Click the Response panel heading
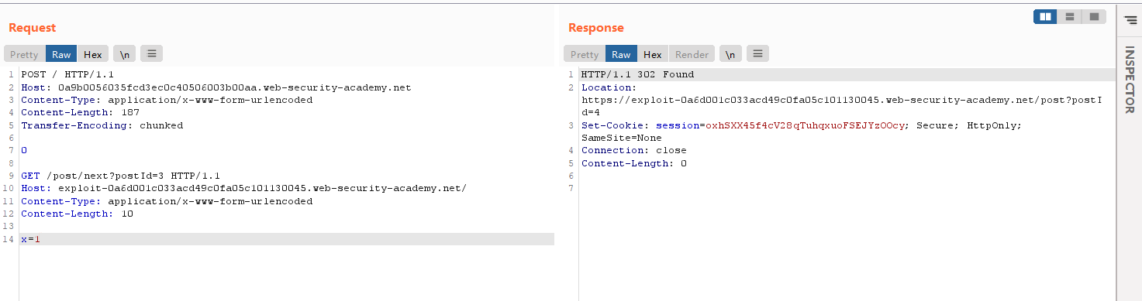 tap(595, 28)
